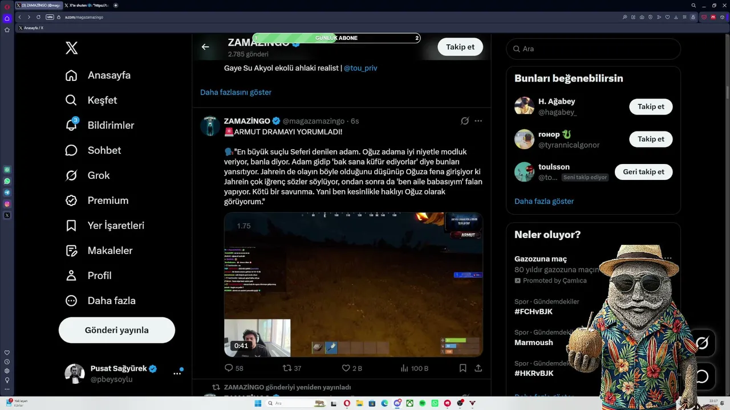Like the post with 2 B likes

tap(352, 368)
